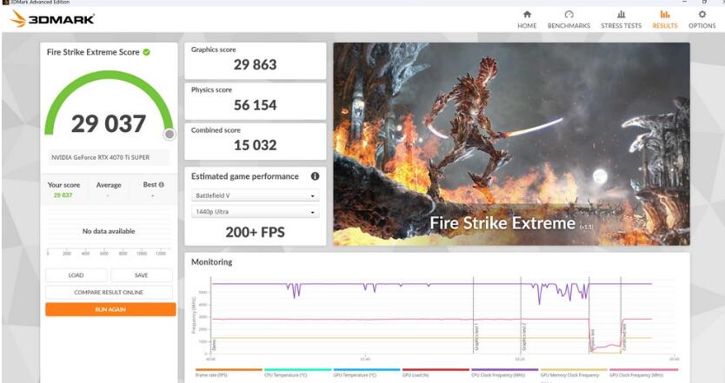
Task: Click the estimated game performance info icon
Action: 315,176
